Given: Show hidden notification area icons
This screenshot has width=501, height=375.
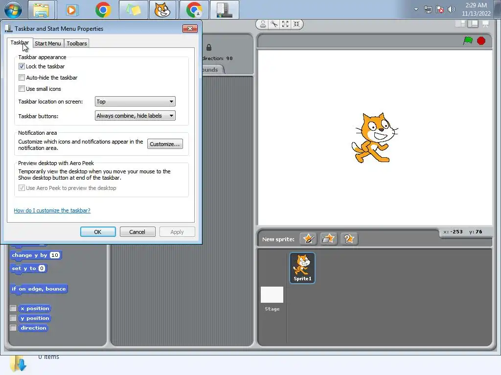Looking at the screenshot, I should point(416,9).
